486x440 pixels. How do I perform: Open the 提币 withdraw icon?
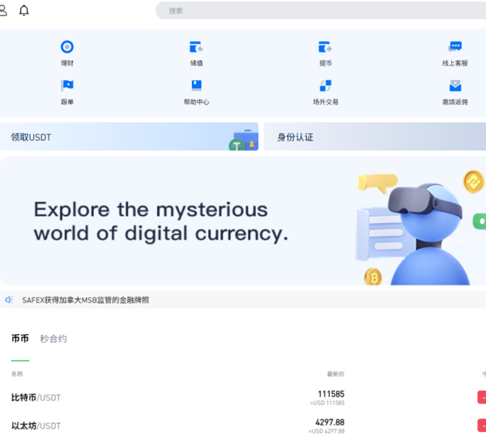(325, 48)
